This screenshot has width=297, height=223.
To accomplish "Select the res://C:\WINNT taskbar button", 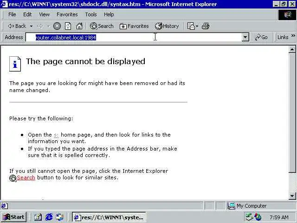I will 109,217.
